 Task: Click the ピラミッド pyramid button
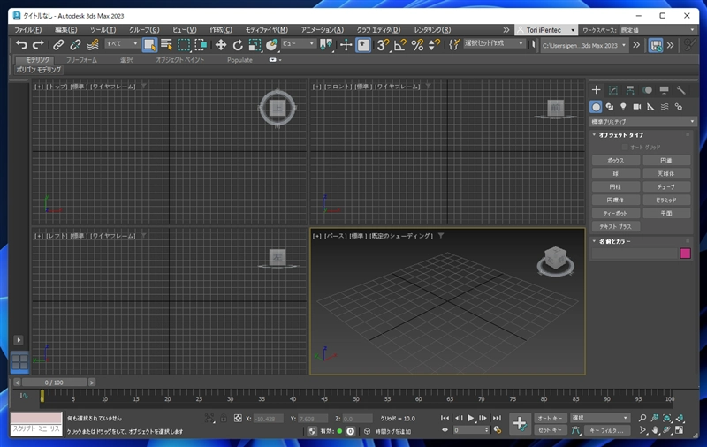click(666, 200)
